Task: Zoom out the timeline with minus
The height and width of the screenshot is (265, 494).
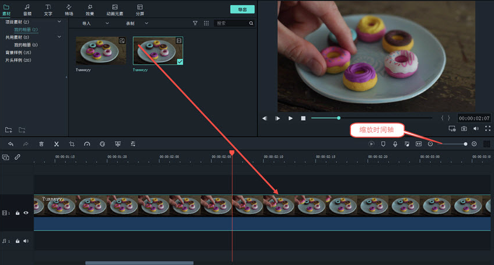Action: coord(430,144)
